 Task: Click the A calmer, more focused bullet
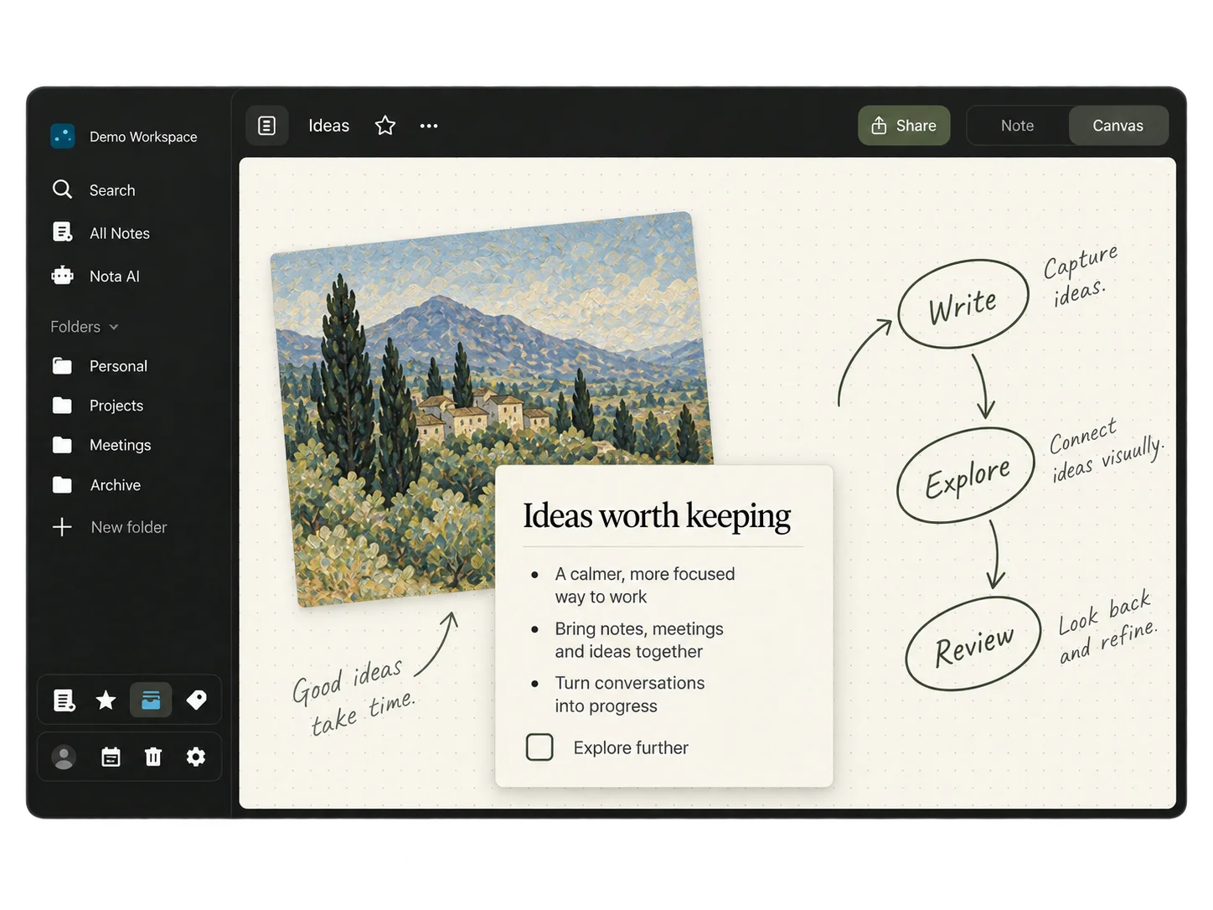pos(644,586)
